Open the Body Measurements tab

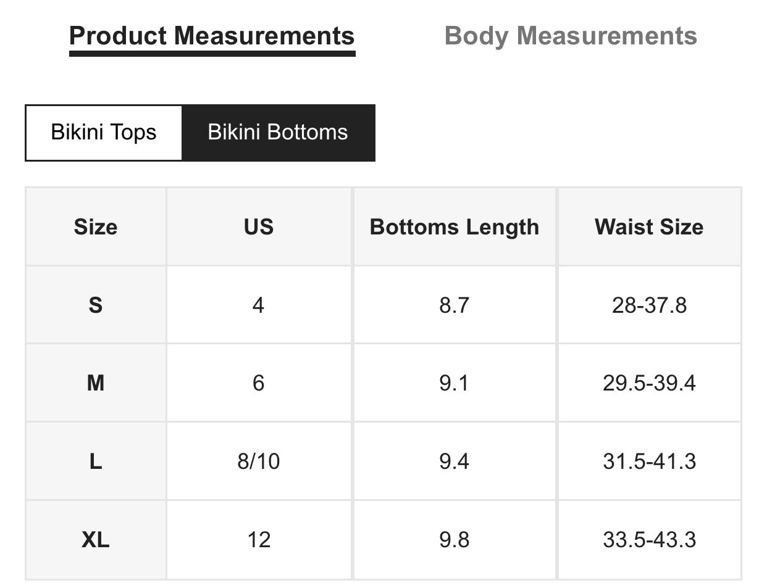[571, 36]
